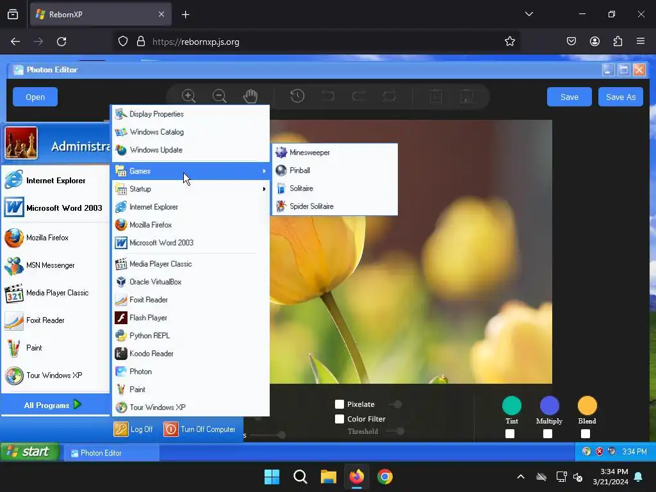Open the Firefox list all tabs chevron
Image resolution: width=656 pixels, height=492 pixels.
pos(529,14)
